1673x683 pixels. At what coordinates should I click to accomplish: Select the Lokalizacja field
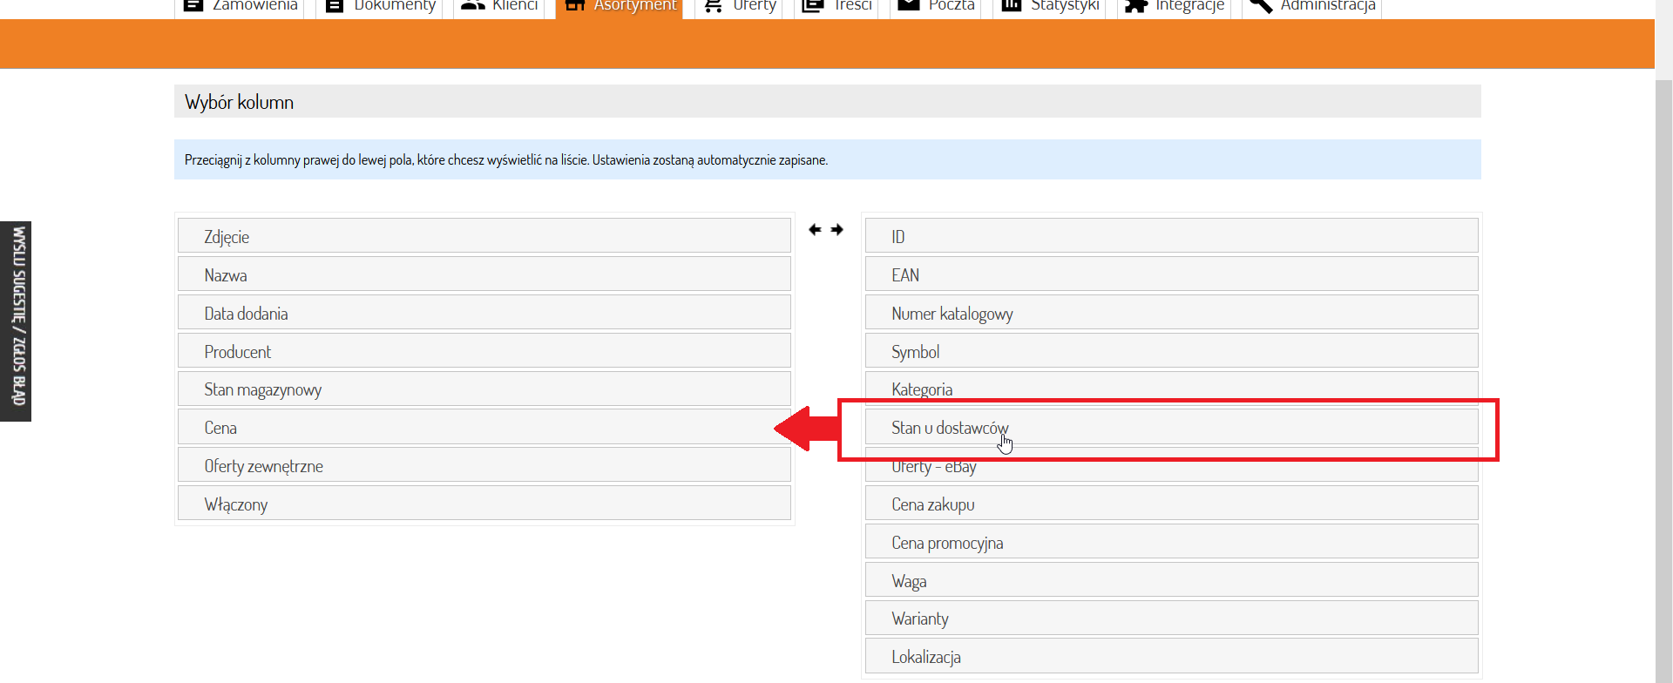[x=1170, y=657]
